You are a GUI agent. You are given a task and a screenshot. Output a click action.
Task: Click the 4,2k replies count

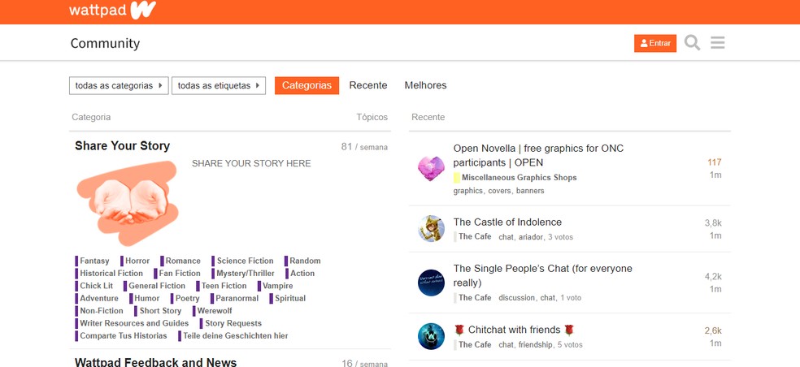coord(713,277)
